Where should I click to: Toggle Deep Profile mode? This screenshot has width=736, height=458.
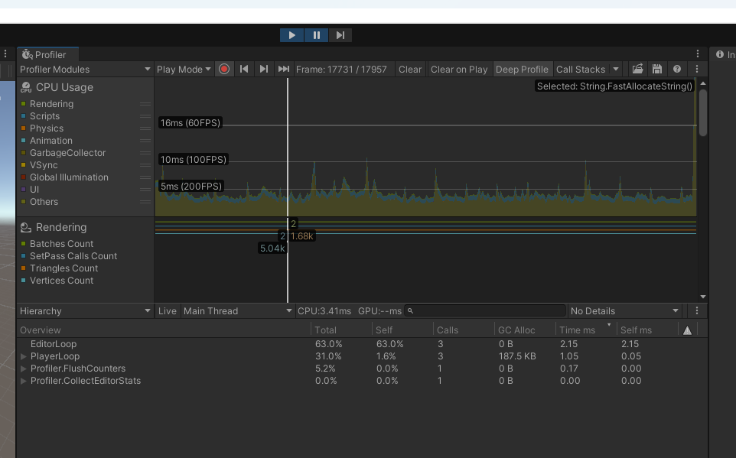523,69
